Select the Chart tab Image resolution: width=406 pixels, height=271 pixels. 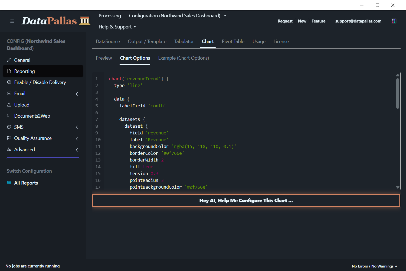208,41
